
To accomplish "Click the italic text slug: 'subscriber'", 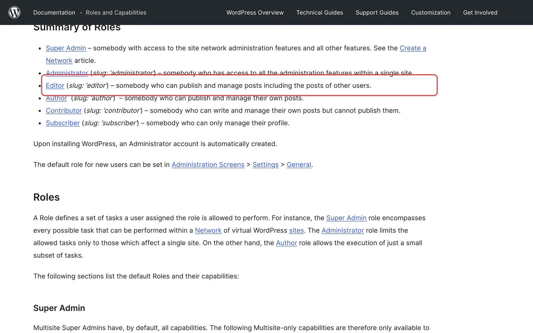I will pyautogui.click(x=111, y=123).
